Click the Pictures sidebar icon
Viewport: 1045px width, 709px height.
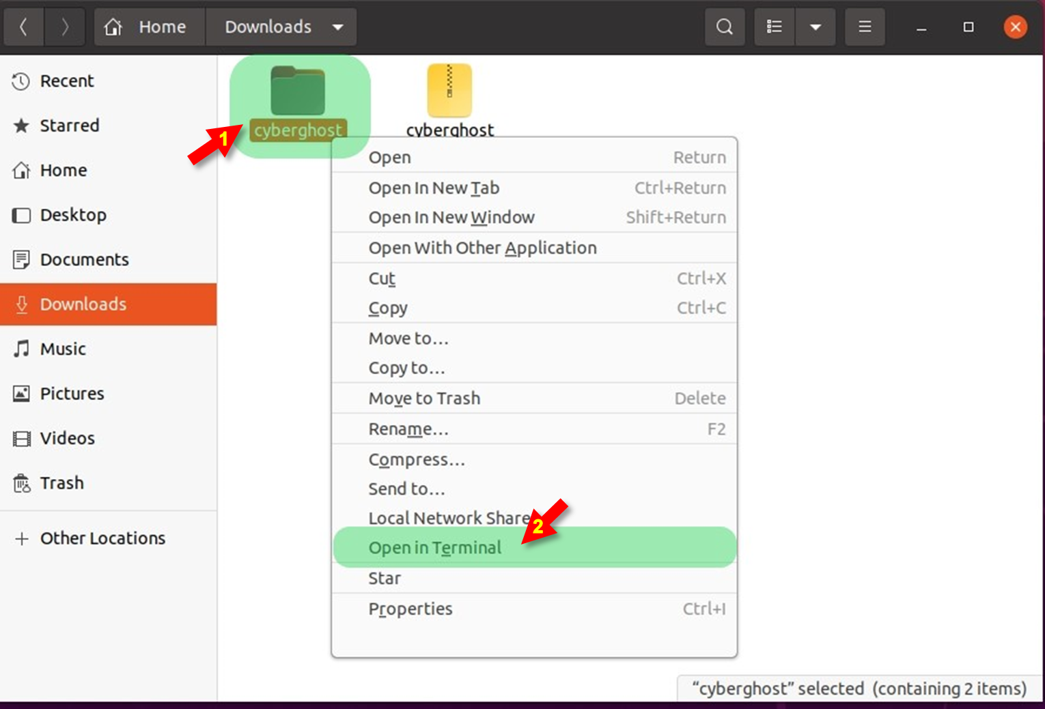tap(22, 394)
